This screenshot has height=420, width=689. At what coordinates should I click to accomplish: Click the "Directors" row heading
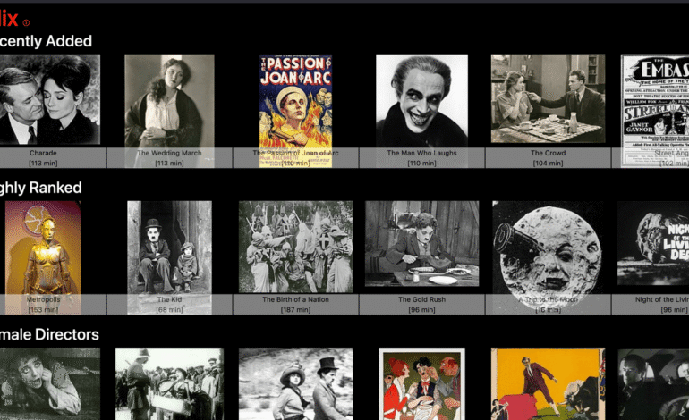[x=49, y=334]
